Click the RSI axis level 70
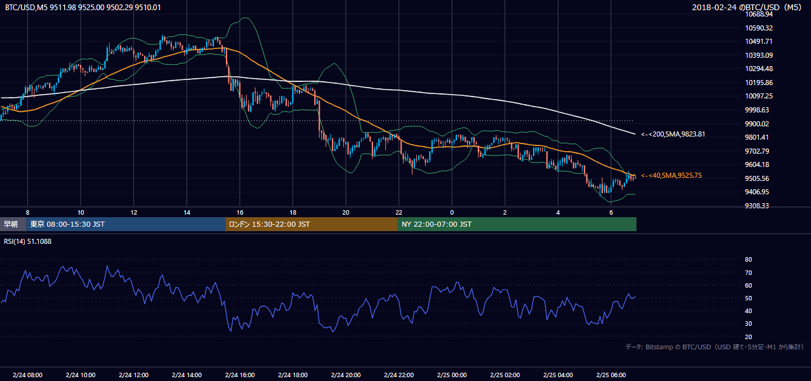The height and width of the screenshot is (381, 811). coord(749,272)
